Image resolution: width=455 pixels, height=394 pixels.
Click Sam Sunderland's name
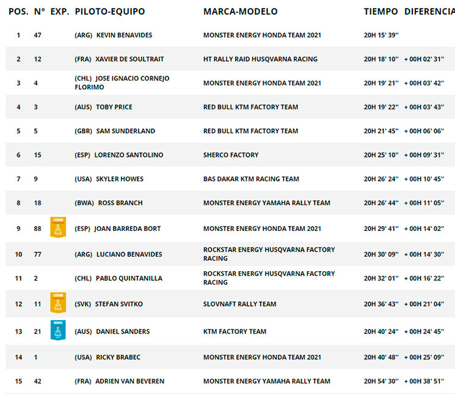click(x=126, y=131)
